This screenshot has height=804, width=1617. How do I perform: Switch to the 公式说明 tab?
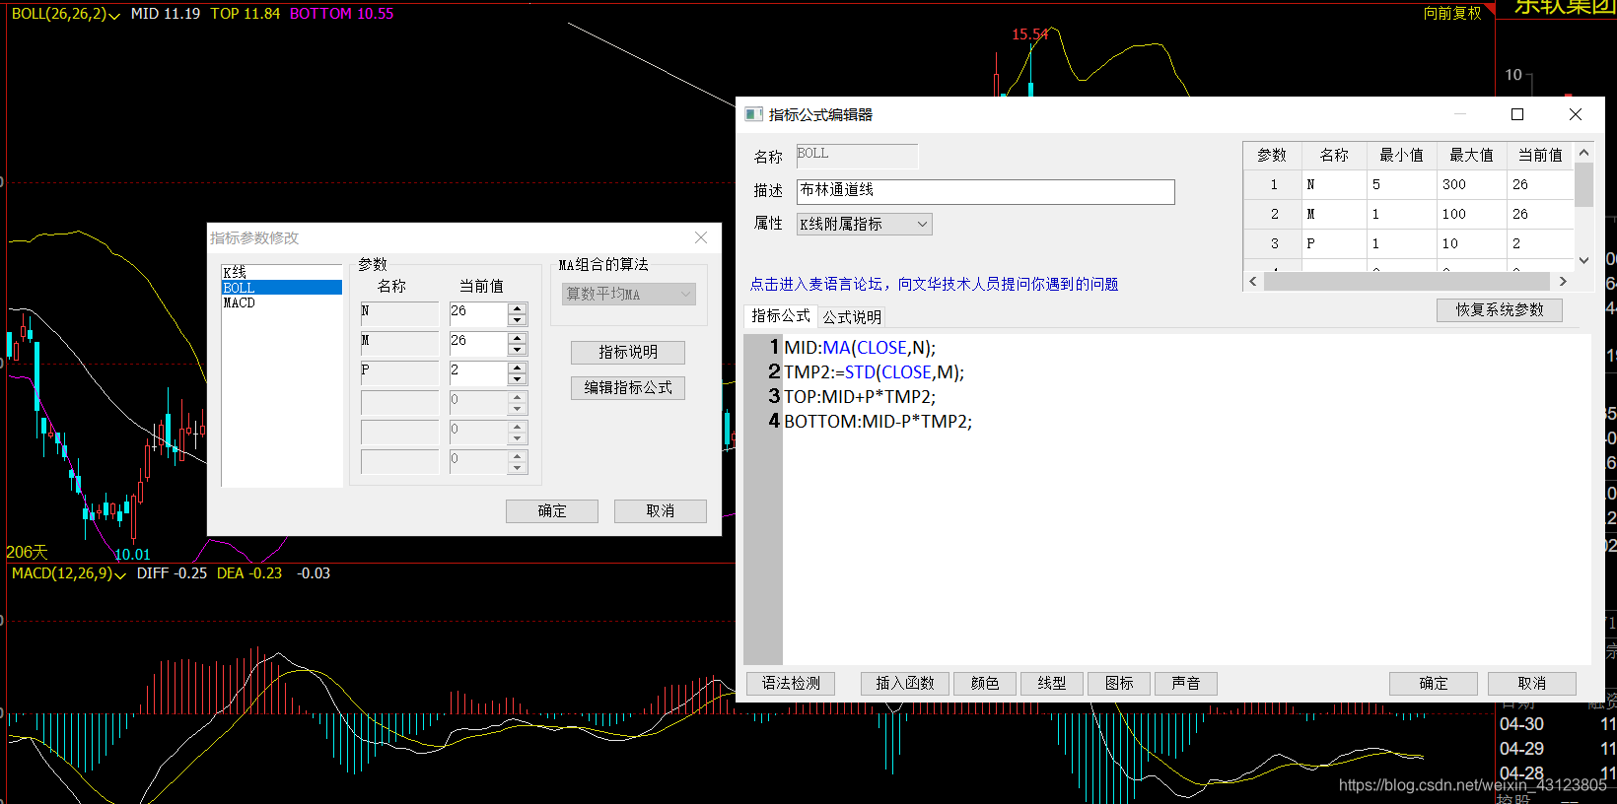852,316
